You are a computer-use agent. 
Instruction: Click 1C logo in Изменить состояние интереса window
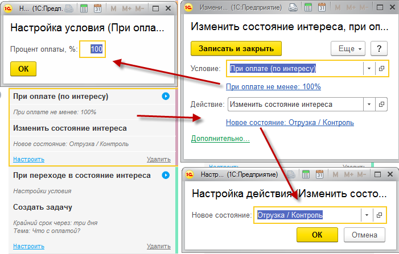point(188,7)
